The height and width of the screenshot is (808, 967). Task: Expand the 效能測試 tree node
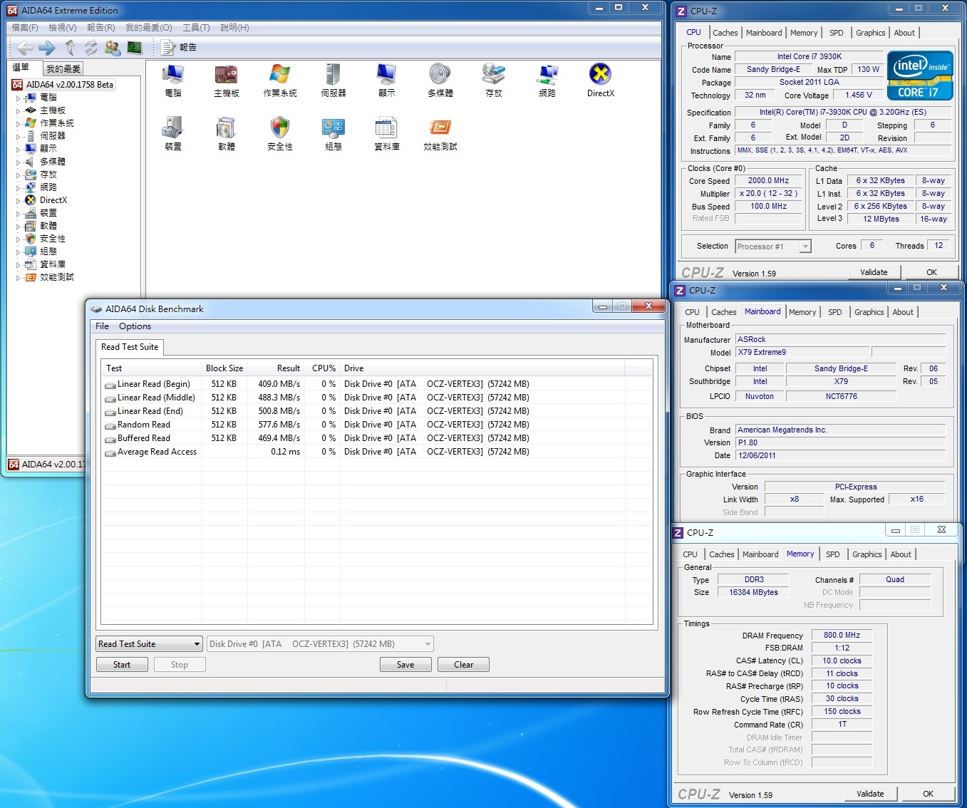coord(19,277)
